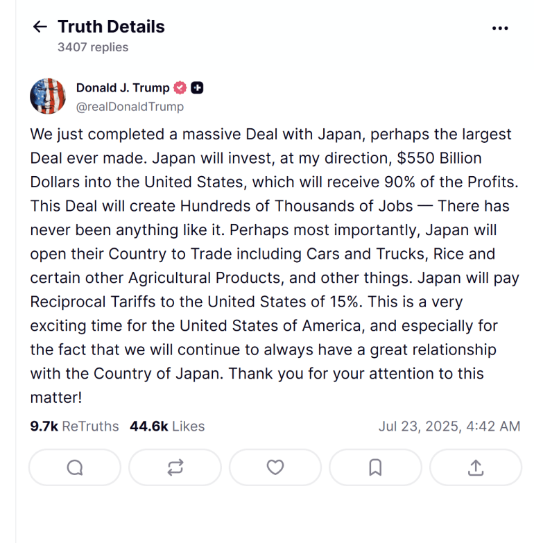The height and width of the screenshot is (543, 534).
Task: Click the '$550 Billion' text in the post
Action: [x=440, y=158]
